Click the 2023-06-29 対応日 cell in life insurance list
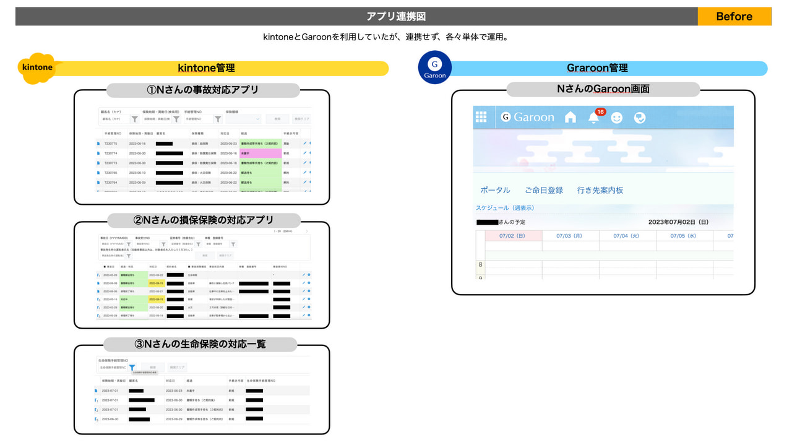792x445 pixels. (x=174, y=420)
